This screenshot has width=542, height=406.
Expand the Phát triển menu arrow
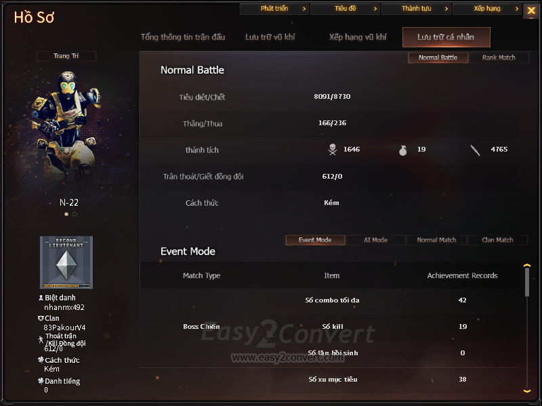tap(304, 9)
